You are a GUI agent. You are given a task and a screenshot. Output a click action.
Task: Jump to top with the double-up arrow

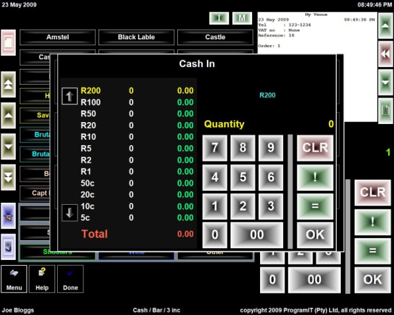[9, 85]
